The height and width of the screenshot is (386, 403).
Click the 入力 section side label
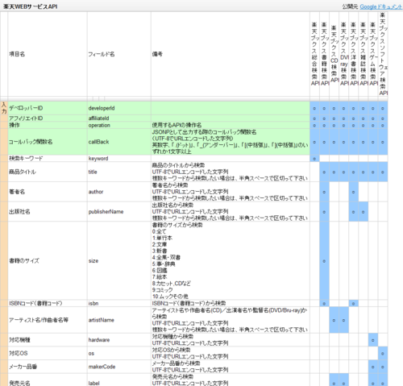pos(4,108)
